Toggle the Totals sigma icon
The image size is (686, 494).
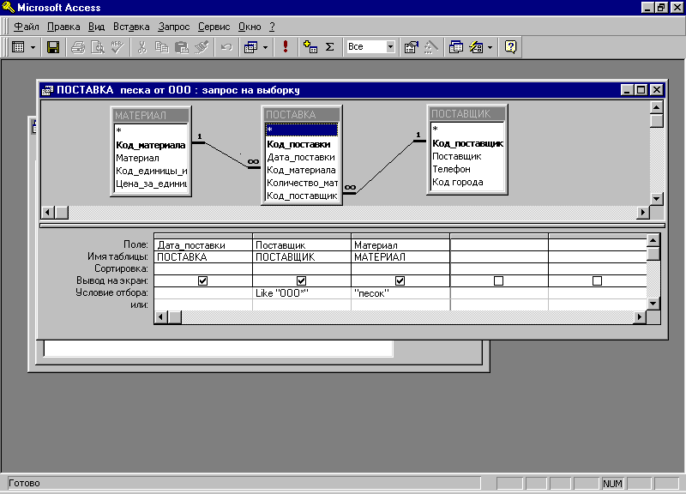pyautogui.click(x=330, y=47)
